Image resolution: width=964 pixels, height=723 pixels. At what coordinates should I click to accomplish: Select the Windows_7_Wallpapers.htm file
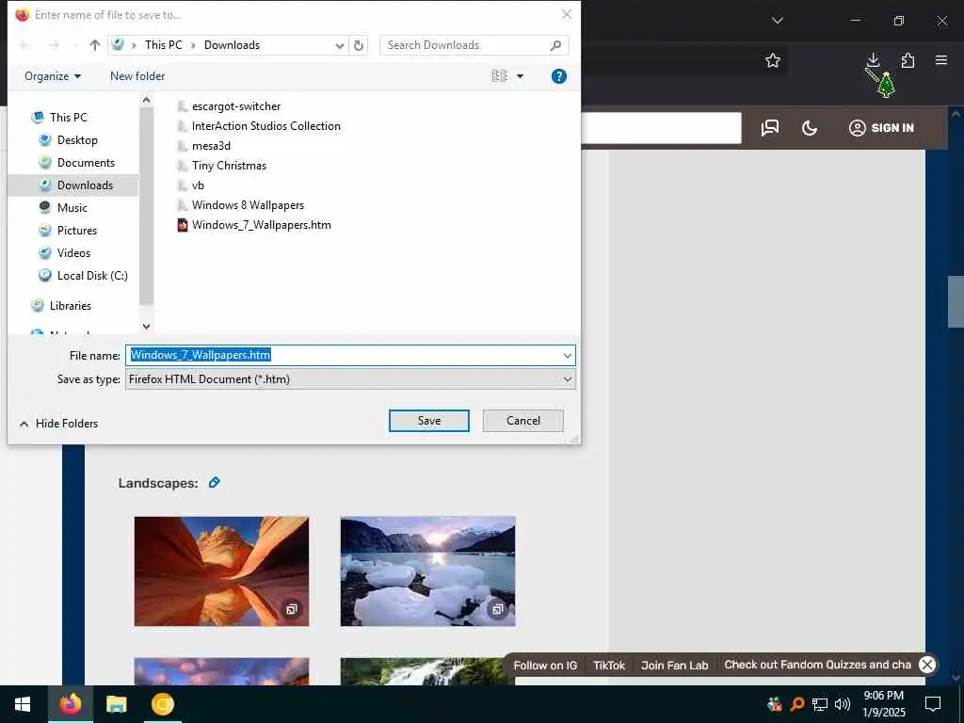pos(261,225)
